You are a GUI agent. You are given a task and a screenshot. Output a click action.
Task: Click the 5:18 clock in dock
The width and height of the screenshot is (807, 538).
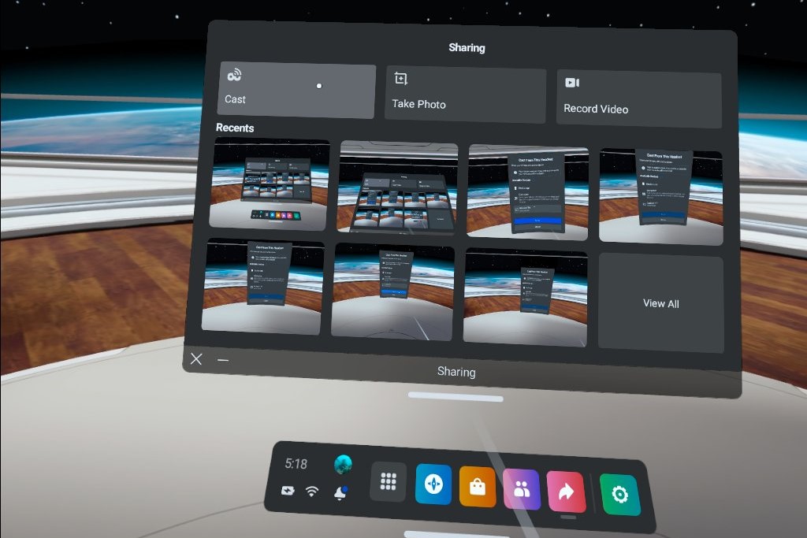296,464
